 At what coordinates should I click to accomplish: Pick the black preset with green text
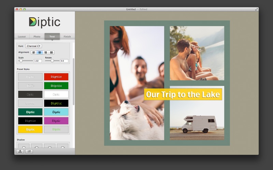pyautogui.click(x=56, y=103)
